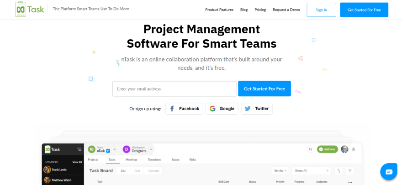Click the Add New button

click(328, 149)
